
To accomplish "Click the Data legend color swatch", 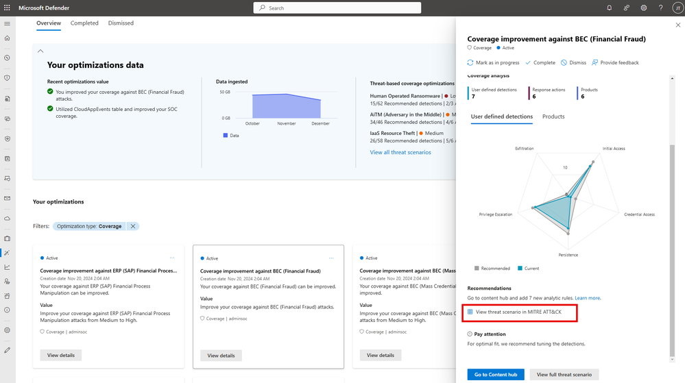I will tap(226, 136).
